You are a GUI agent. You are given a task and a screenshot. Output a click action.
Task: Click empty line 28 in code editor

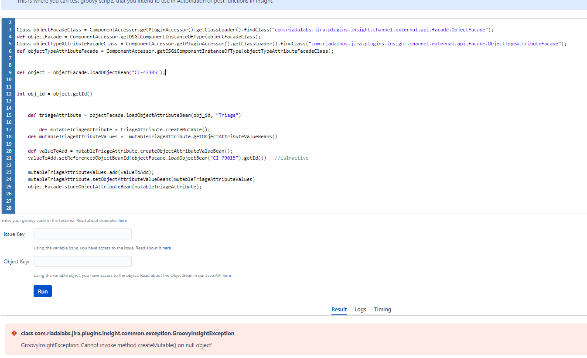(301, 208)
